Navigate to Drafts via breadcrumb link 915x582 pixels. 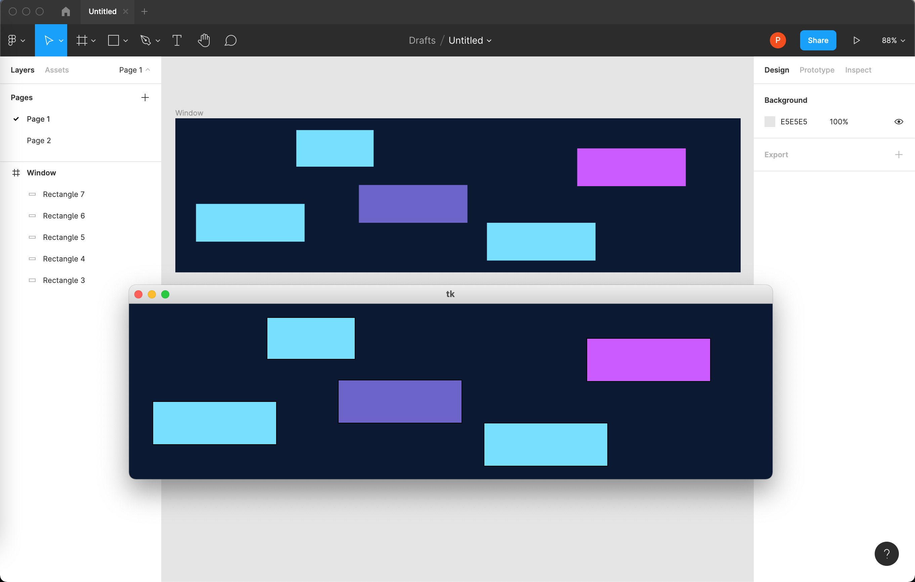[422, 40]
